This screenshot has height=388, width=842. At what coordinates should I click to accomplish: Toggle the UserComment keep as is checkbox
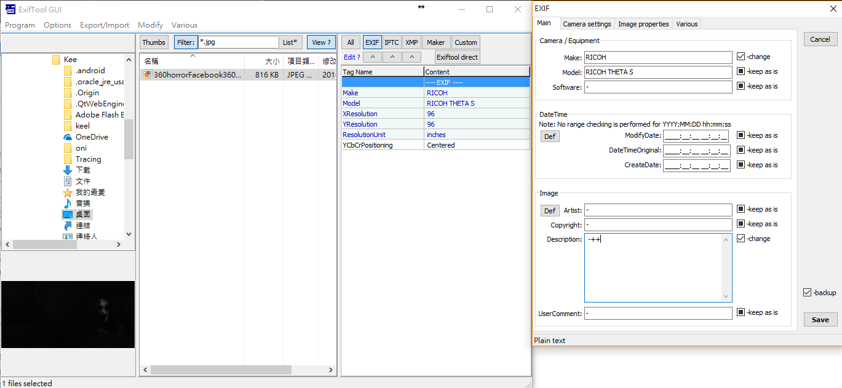pos(741,312)
